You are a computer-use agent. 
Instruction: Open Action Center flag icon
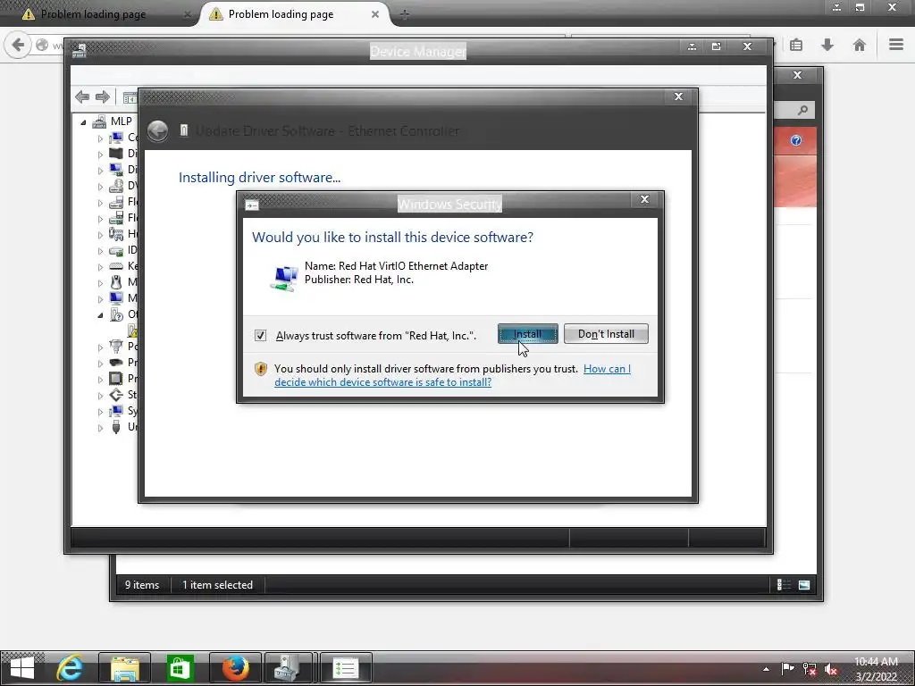[x=788, y=670]
